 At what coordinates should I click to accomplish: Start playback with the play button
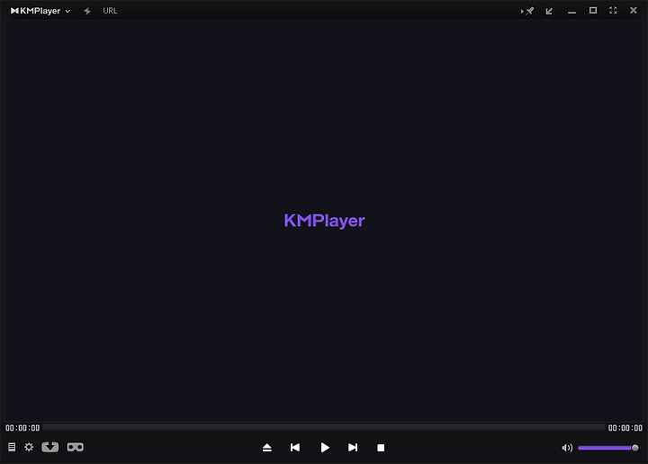click(x=325, y=448)
